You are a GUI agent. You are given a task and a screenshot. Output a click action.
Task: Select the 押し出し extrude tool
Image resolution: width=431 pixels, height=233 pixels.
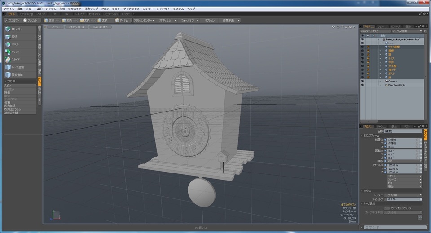coord(20,29)
